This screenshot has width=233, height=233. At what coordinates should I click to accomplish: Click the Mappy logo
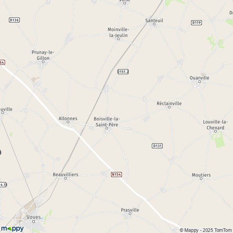click(x=12, y=229)
